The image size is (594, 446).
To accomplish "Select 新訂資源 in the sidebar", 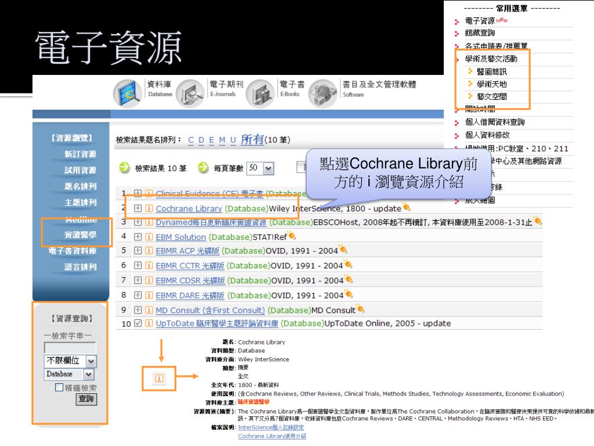I will (80, 154).
